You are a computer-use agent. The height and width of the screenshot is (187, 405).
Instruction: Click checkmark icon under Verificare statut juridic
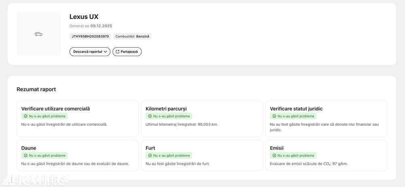[x=274, y=116]
